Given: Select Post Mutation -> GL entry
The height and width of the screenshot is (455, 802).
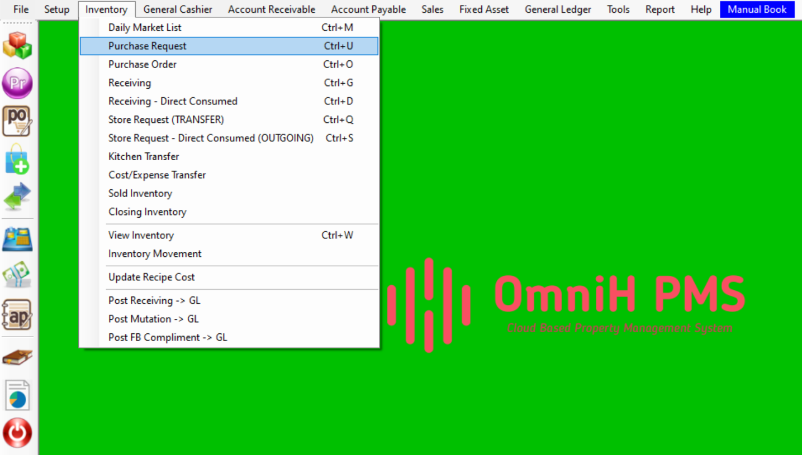Looking at the screenshot, I should 229,319.
